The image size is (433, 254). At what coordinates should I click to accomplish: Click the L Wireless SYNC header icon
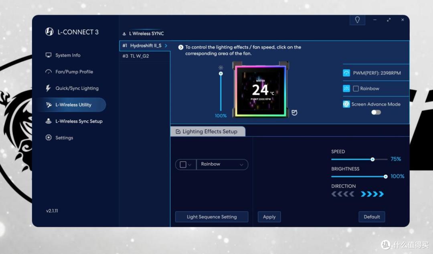124,34
